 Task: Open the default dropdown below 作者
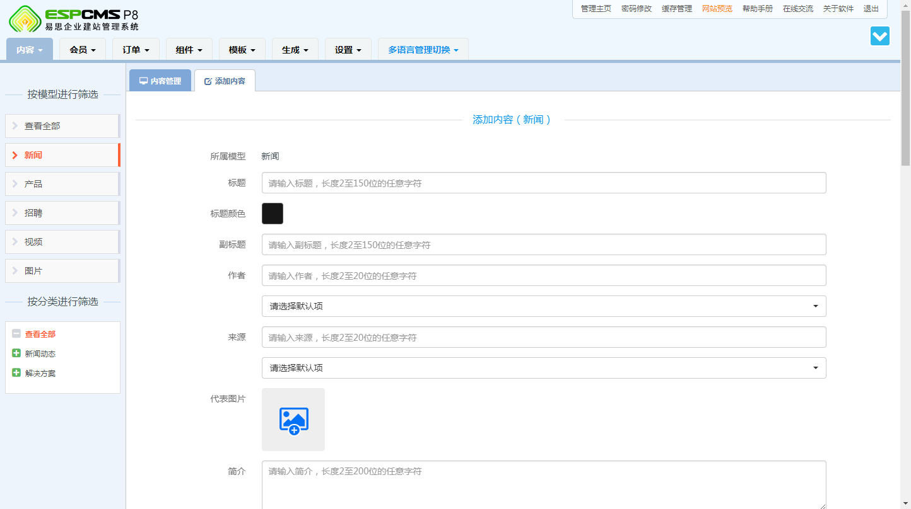(x=544, y=306)
